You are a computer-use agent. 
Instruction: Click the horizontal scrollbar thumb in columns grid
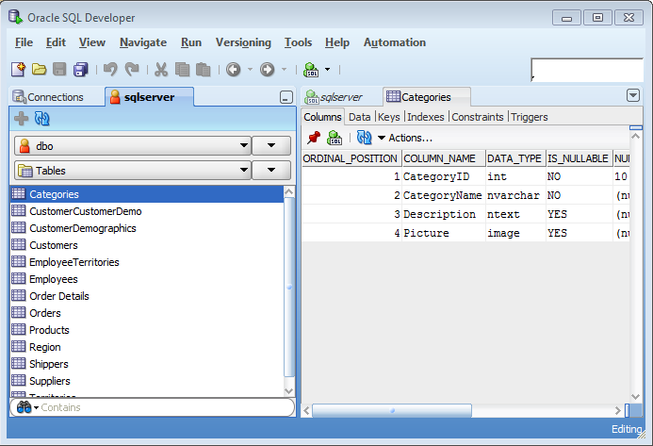coord(392,410)
